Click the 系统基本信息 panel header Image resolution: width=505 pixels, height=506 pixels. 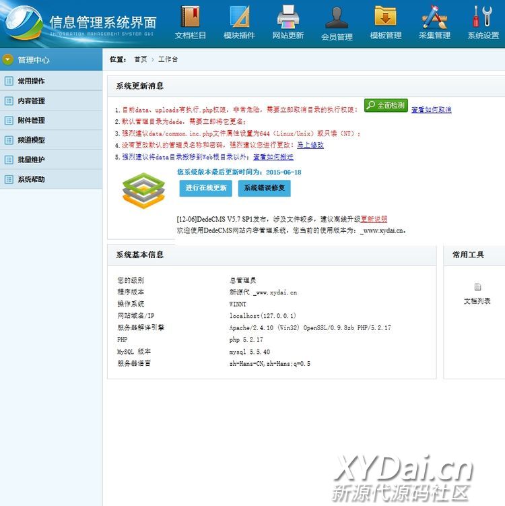coord(139,255)
